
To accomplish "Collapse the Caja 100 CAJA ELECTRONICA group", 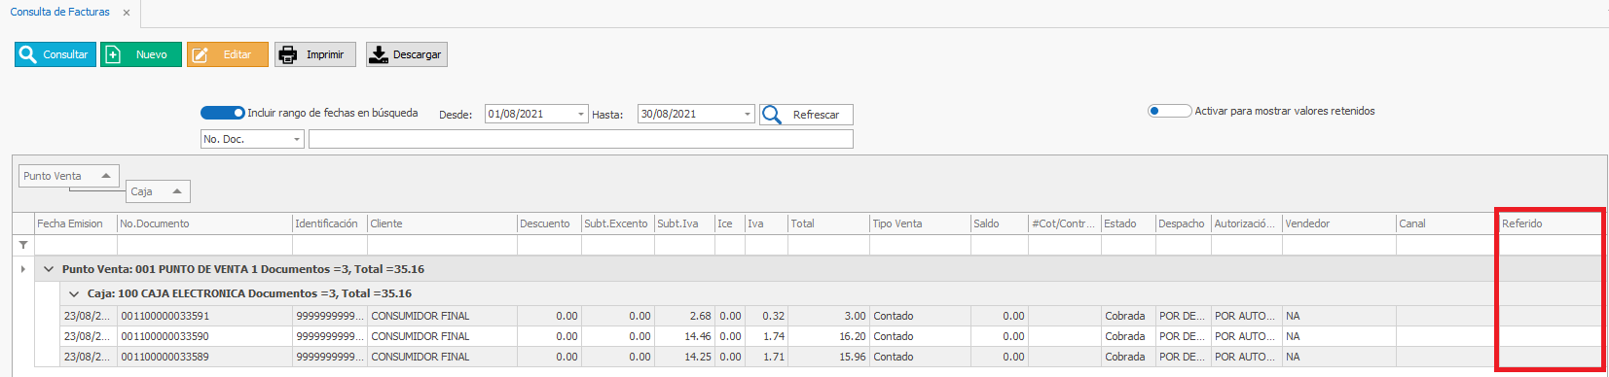I will [x=74, y=293].
